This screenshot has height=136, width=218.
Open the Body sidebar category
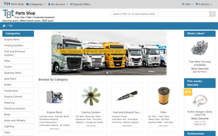(x=18, y=115)
